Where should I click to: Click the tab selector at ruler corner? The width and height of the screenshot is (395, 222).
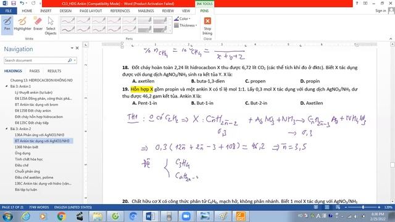click(86, 45)
